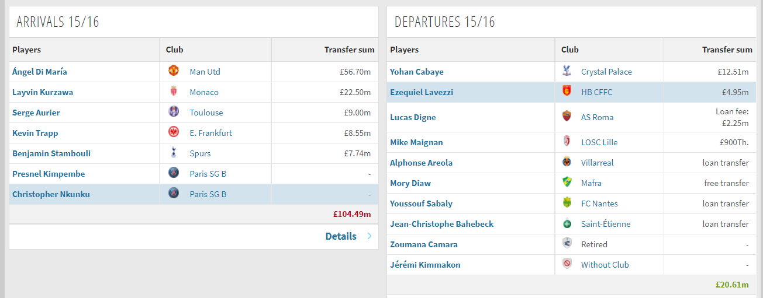Click the Monaco club crest icon
The width and height of the screenshot is (763, 298).
click(173, 92)
